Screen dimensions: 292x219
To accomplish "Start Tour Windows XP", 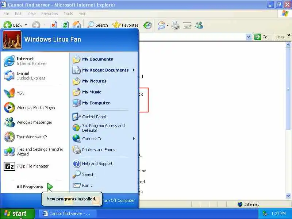I will pos(35,137).
